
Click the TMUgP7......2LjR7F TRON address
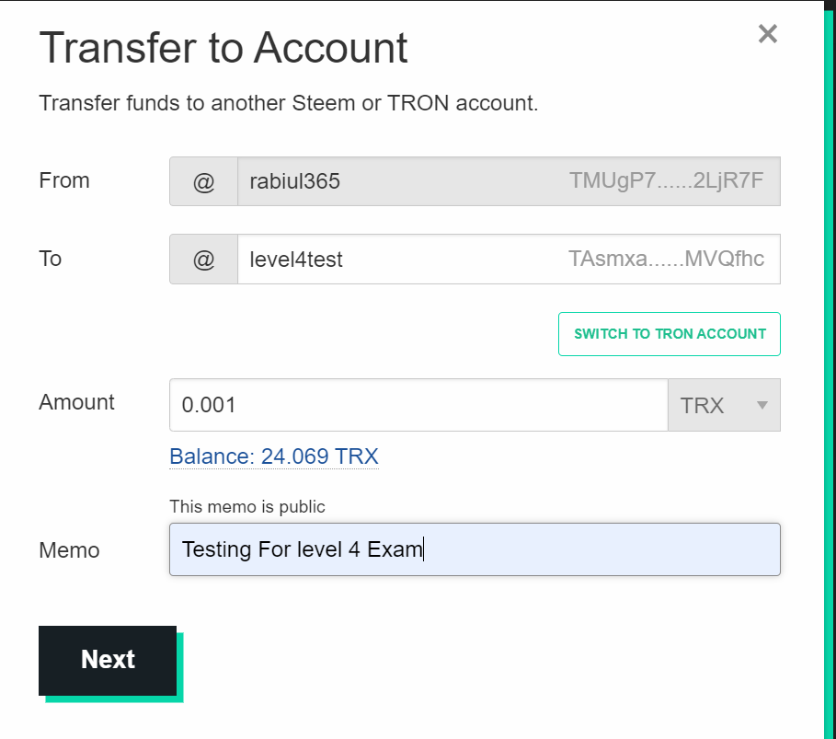[666, 181]
